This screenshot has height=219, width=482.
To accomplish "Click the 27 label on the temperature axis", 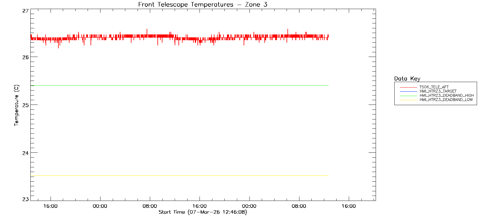I will click(25, 11).
